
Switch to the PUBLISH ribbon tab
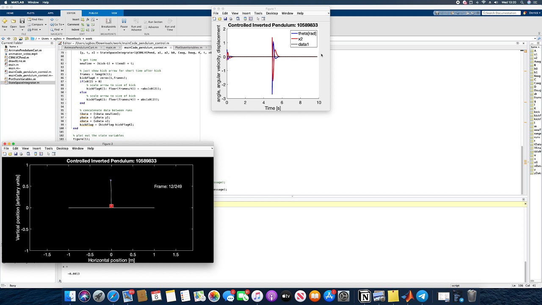pos(93,13)
